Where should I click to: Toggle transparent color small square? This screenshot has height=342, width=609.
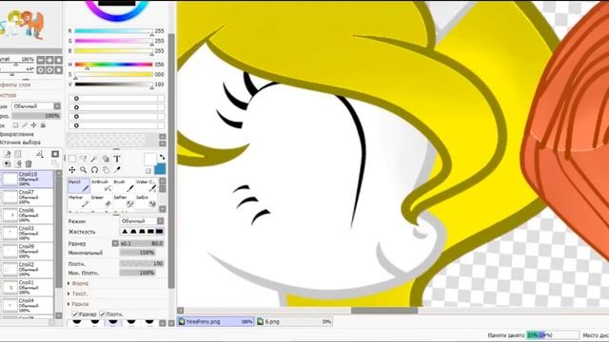(148, 171)
